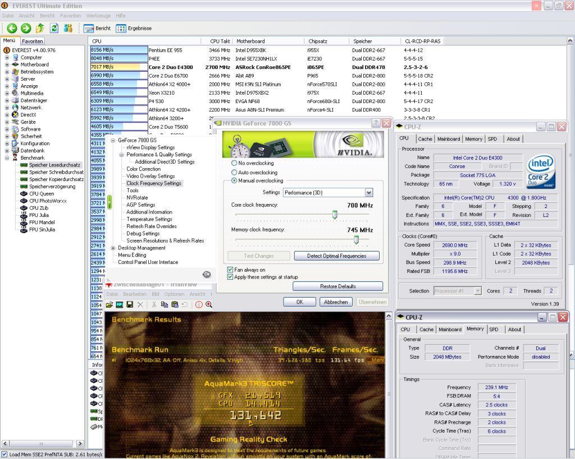Expand the Betriebssystem node in EVEREST tree
This screenshot has width=575, height=459.
click(x=7, y=72)
